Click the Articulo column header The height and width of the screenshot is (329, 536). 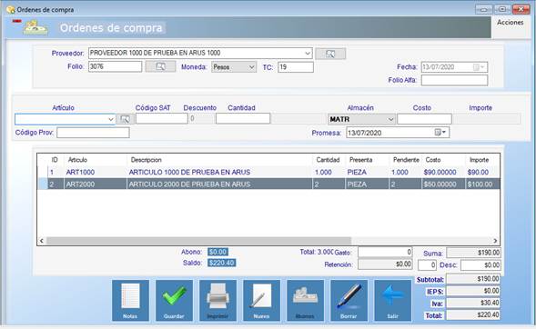pyautogui.click(x=77, y=160)
